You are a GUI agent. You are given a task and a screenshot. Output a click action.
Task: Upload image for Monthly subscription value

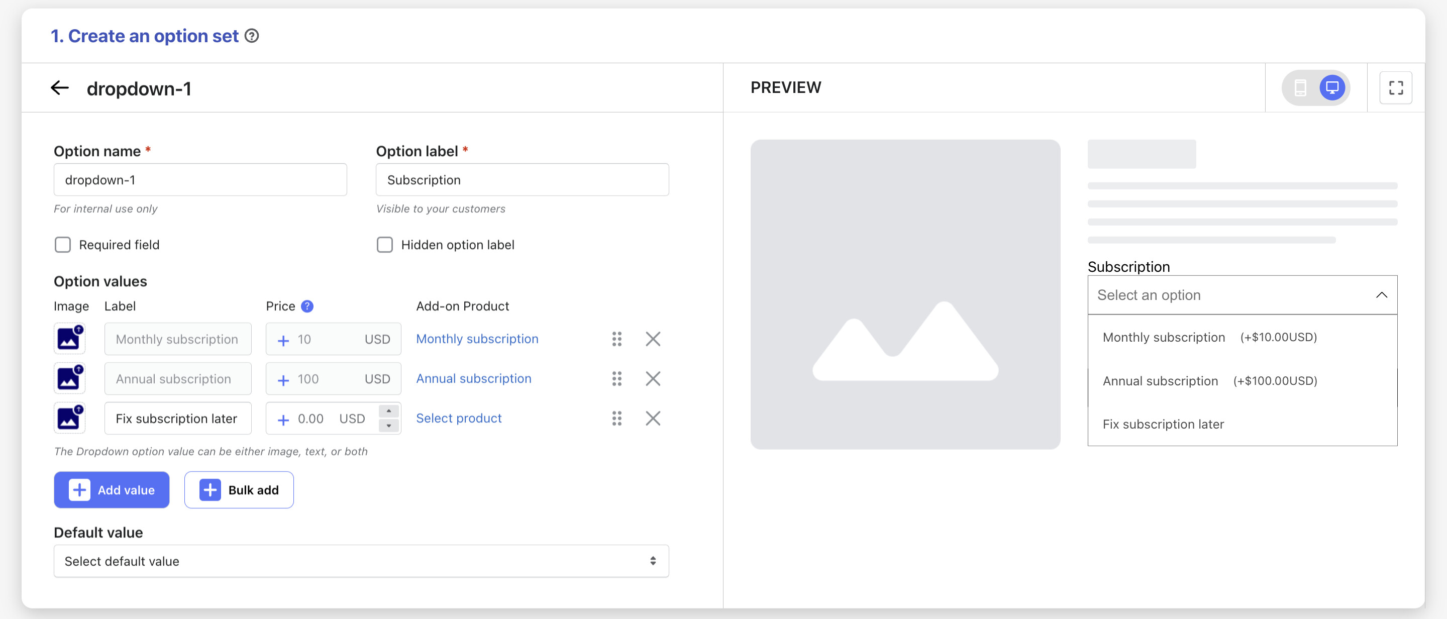(70, 339)
